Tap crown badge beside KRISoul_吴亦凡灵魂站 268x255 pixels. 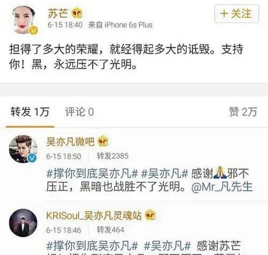pyautogui.click(x=150, y=215)
